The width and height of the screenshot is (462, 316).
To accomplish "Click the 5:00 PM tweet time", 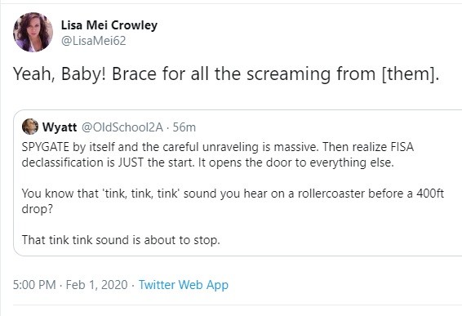I will click(x=34, y=285).
